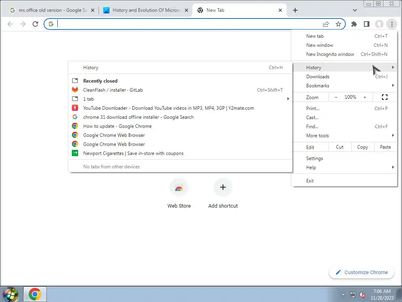Close the New Tab tab

point(280,10)
